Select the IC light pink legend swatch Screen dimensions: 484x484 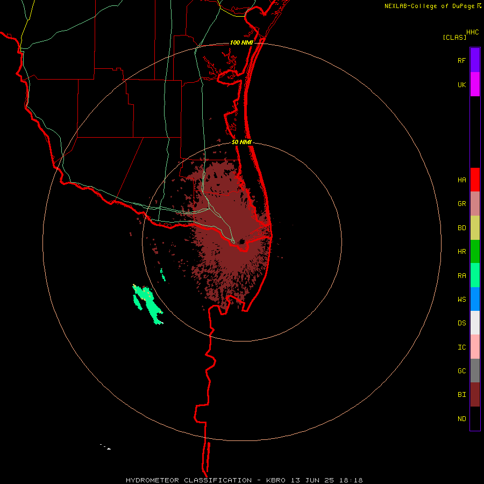(475, 347)
